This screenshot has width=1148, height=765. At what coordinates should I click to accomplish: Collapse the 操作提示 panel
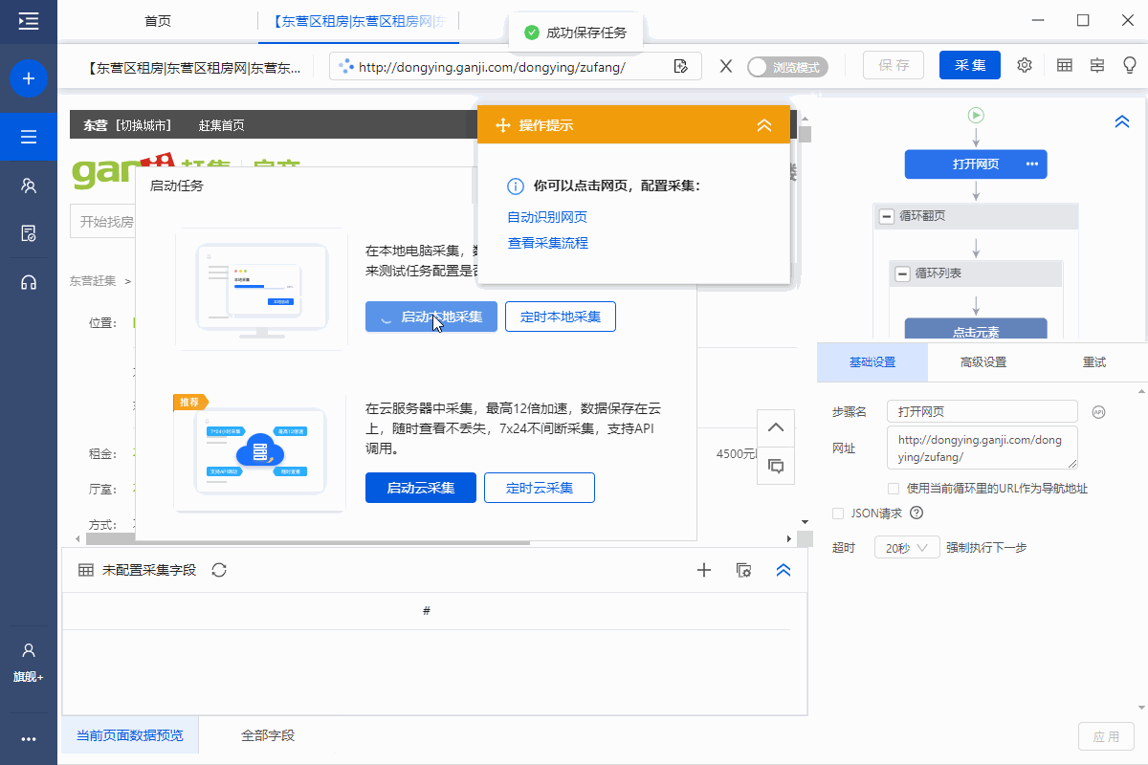[x=763, y=125]
